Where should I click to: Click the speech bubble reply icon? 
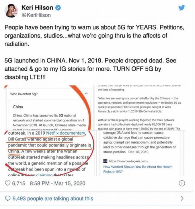coord(8,198)
